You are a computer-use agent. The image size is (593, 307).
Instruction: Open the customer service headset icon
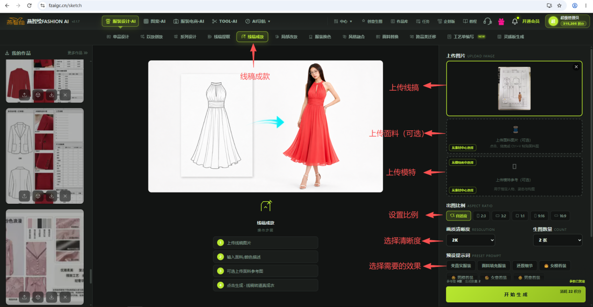coord(487,21)
